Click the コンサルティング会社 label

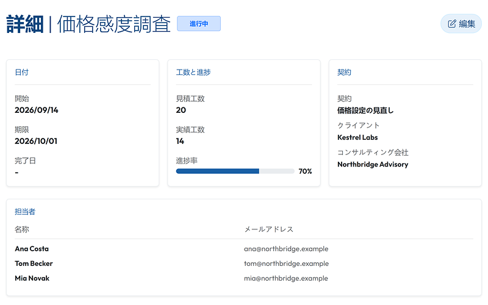click(373, 152)
